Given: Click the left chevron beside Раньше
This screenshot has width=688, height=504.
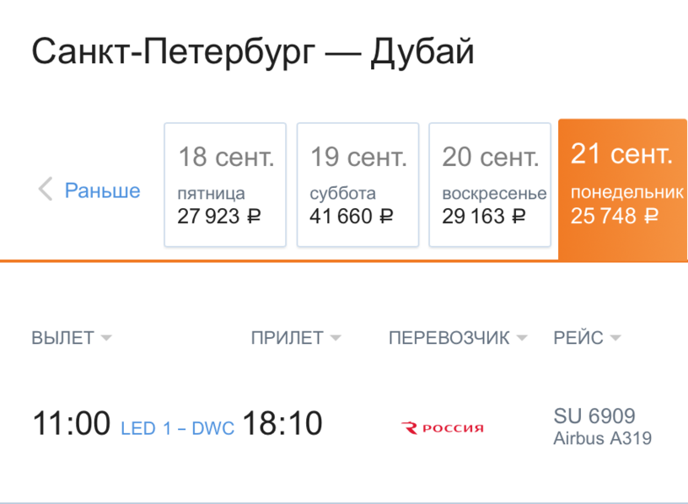Looking at the screenshot, I should (x=46, y=189).
